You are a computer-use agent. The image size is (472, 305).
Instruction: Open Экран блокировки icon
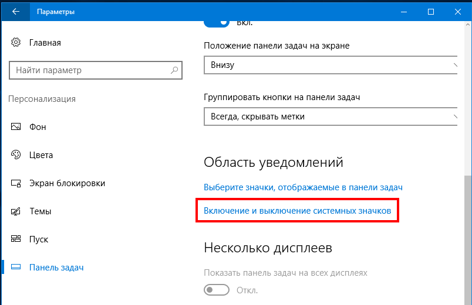click(x=16, y=183)
